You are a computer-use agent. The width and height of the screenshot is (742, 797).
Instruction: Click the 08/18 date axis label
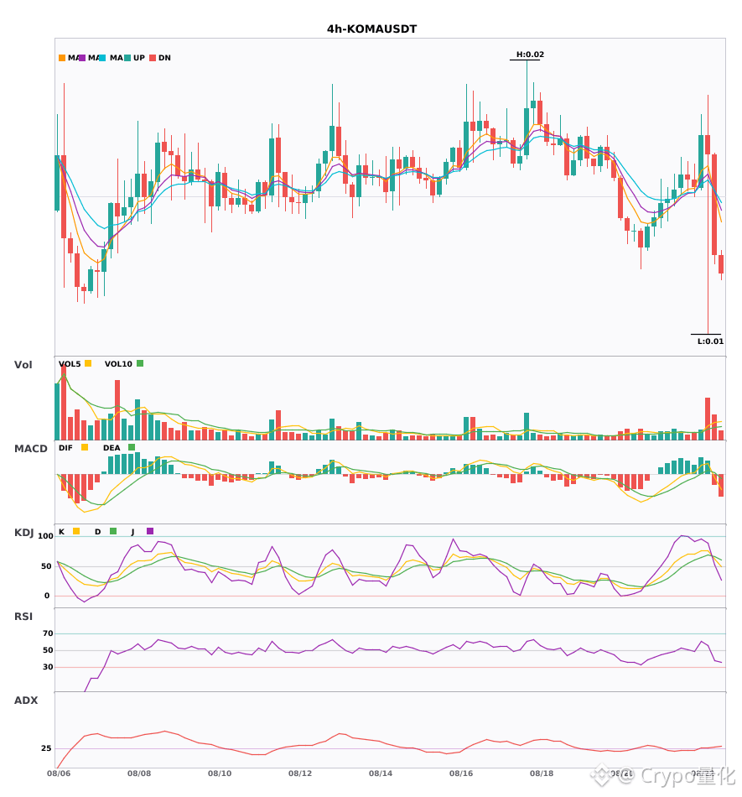542,774
